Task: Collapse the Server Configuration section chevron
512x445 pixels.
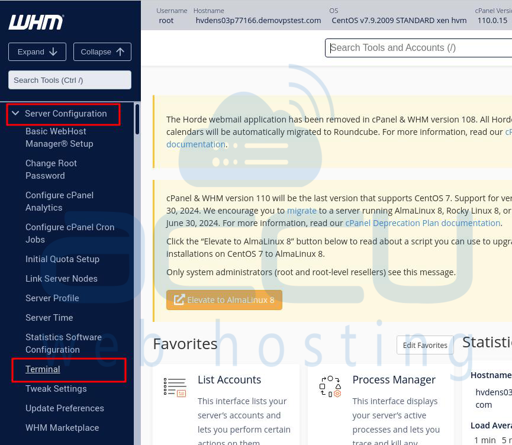Action: click(15, 113)
